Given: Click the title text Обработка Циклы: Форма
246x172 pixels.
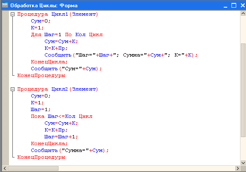Looking at the screenshot, I should pos(44,6).
